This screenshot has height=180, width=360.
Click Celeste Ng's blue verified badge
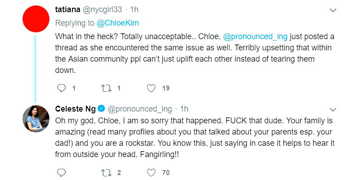pos(102,108)
